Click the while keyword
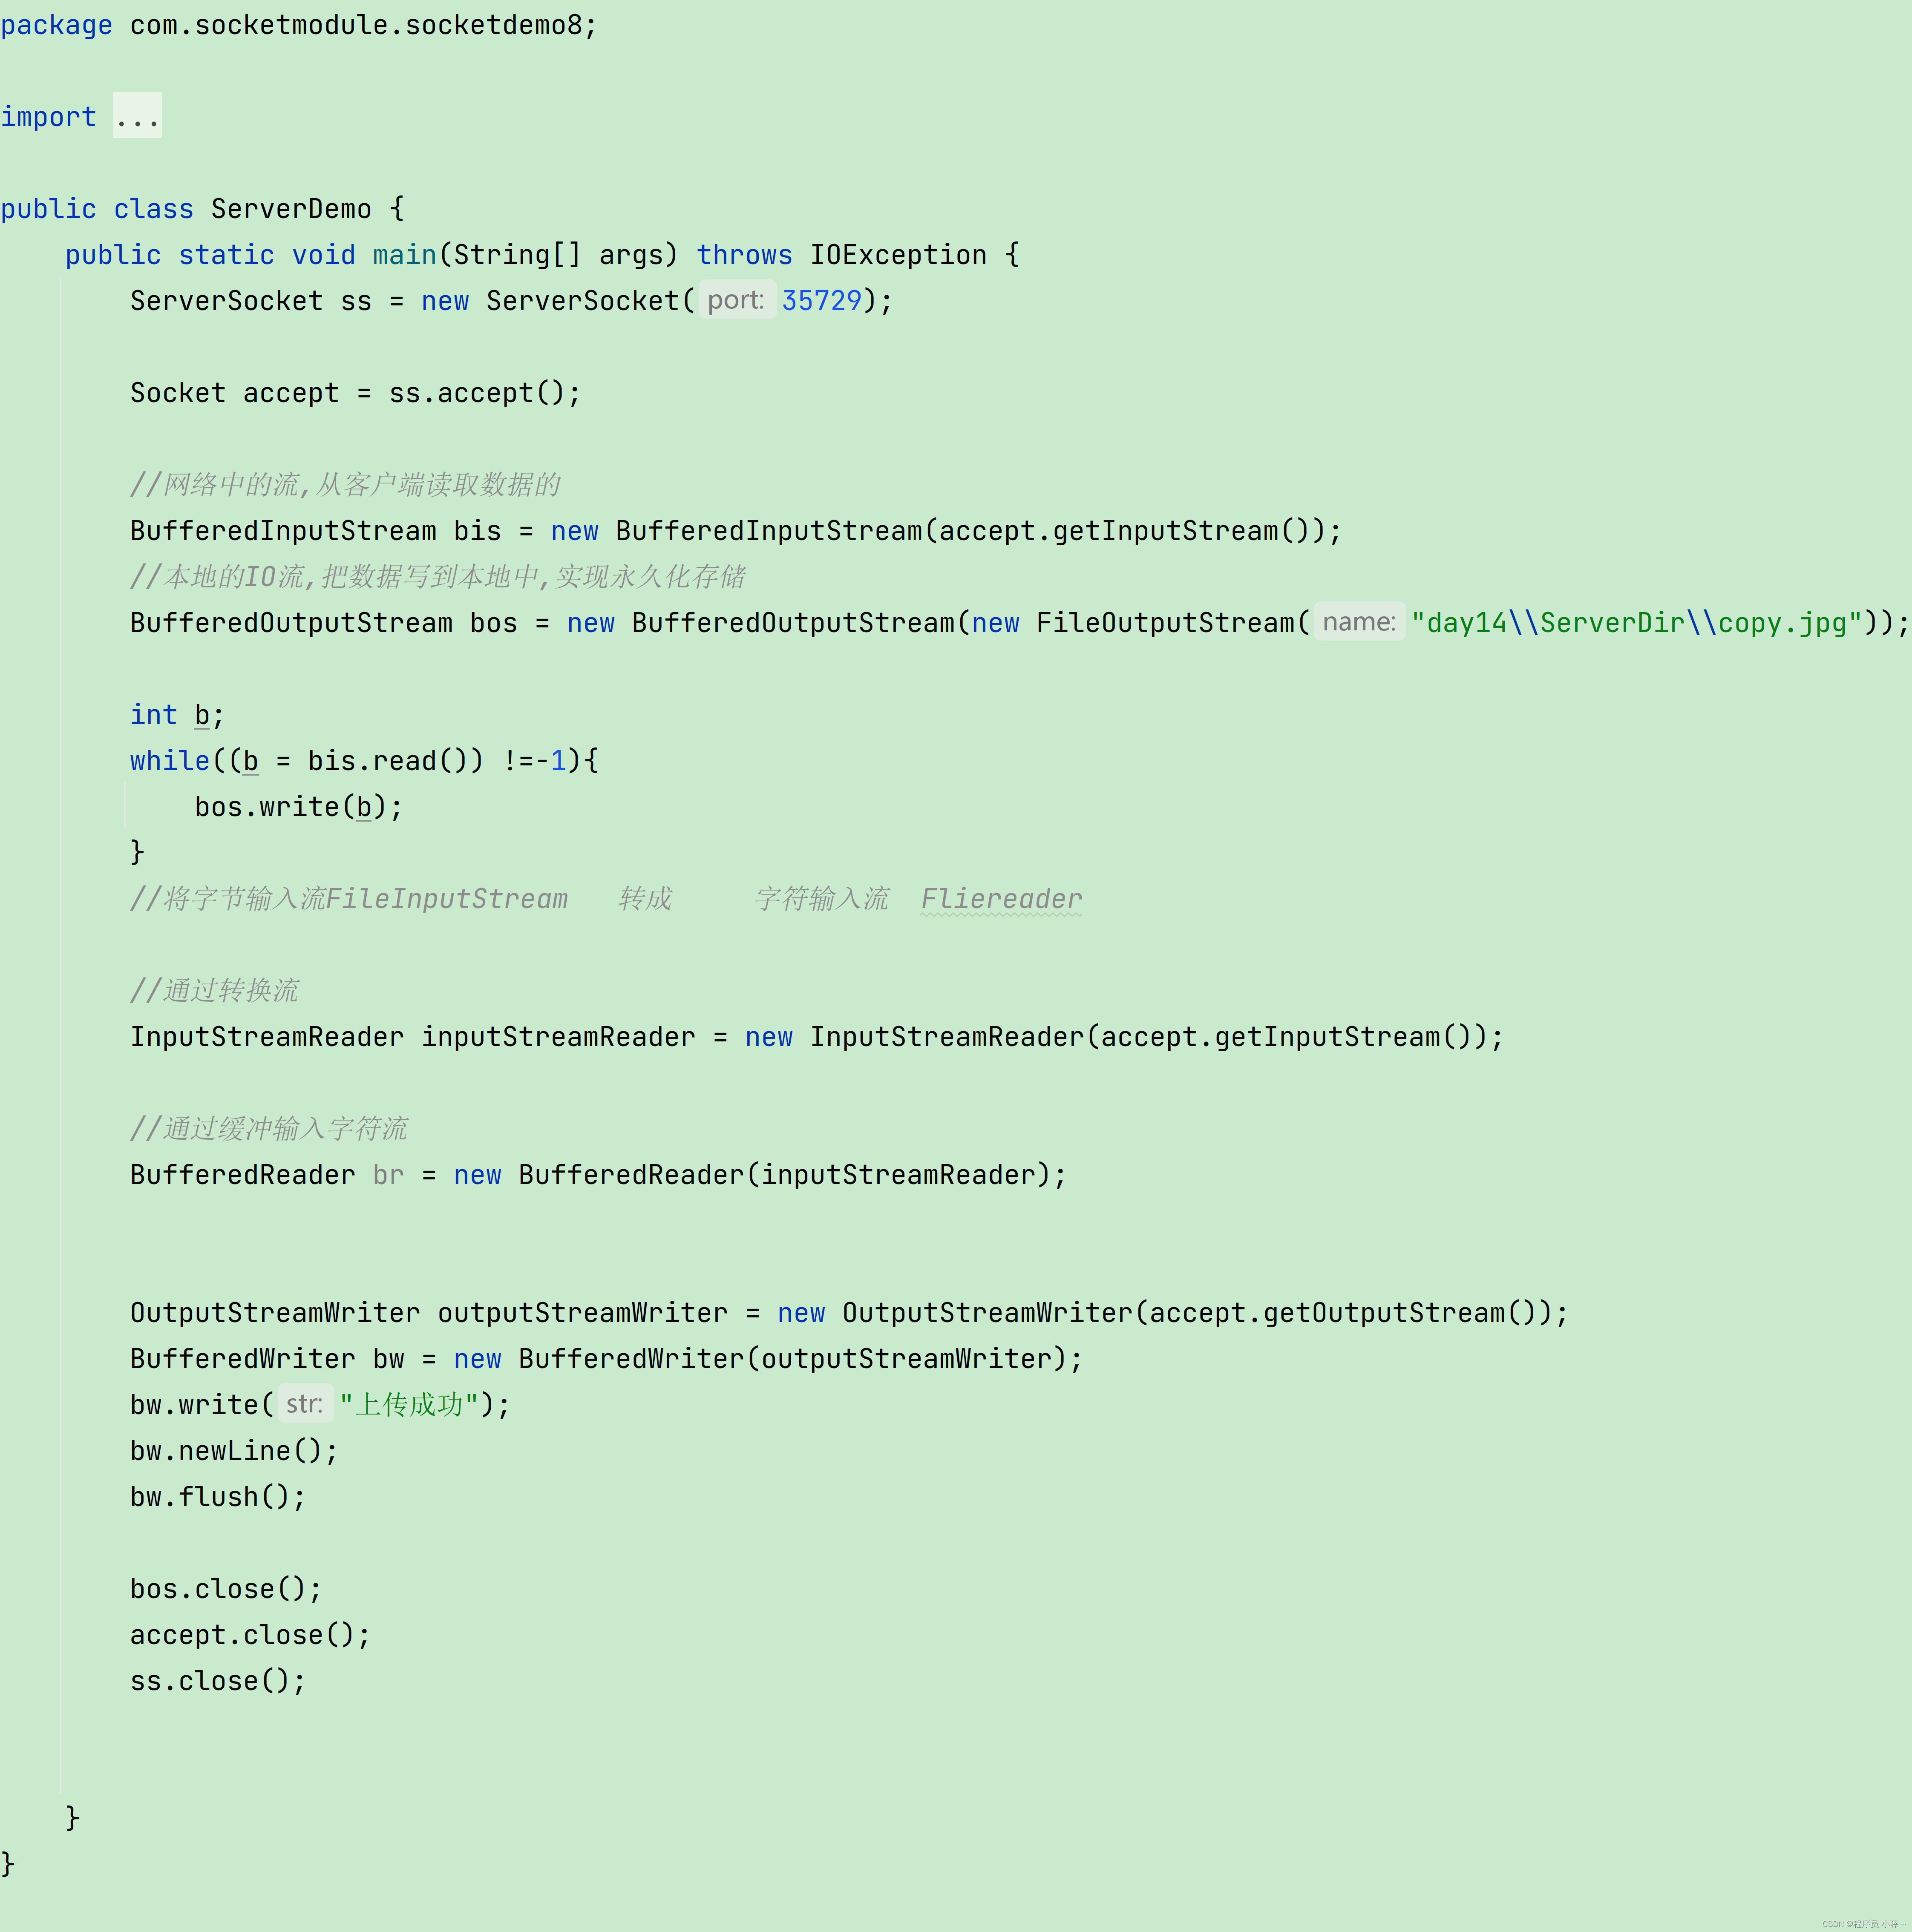Image resolution: width=1912 pixels, height=1932 pixels. point(169,761)
